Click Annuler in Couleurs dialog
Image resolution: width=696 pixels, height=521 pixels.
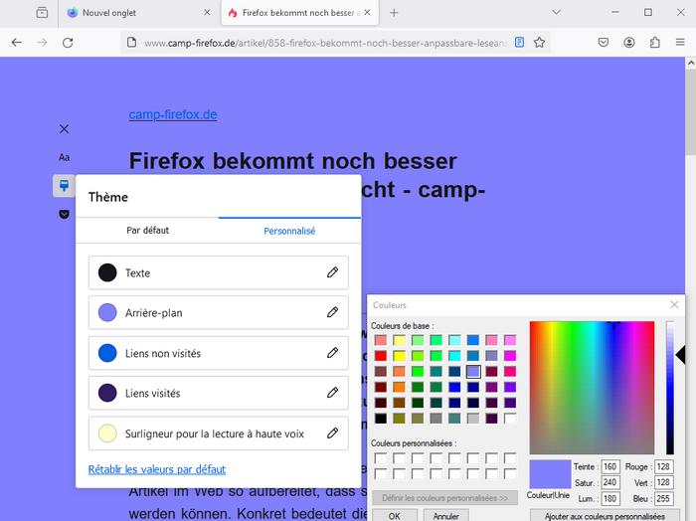pyautogui.click(x=446, y=516)
